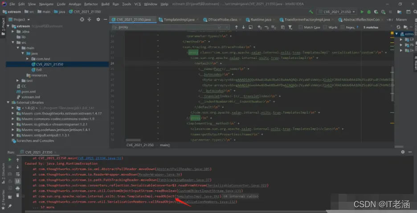Collapse all in Project panel
The width and height of the screenshot is (417, 213).
pos(90,20)
